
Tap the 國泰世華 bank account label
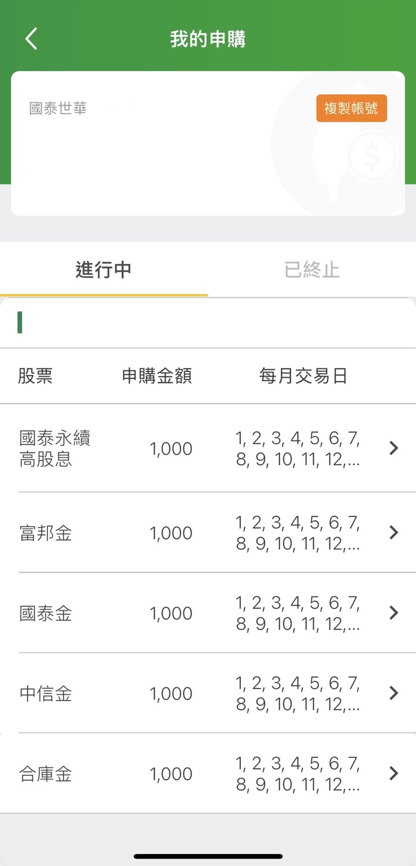pyautogui.click(x=58, y=108)
